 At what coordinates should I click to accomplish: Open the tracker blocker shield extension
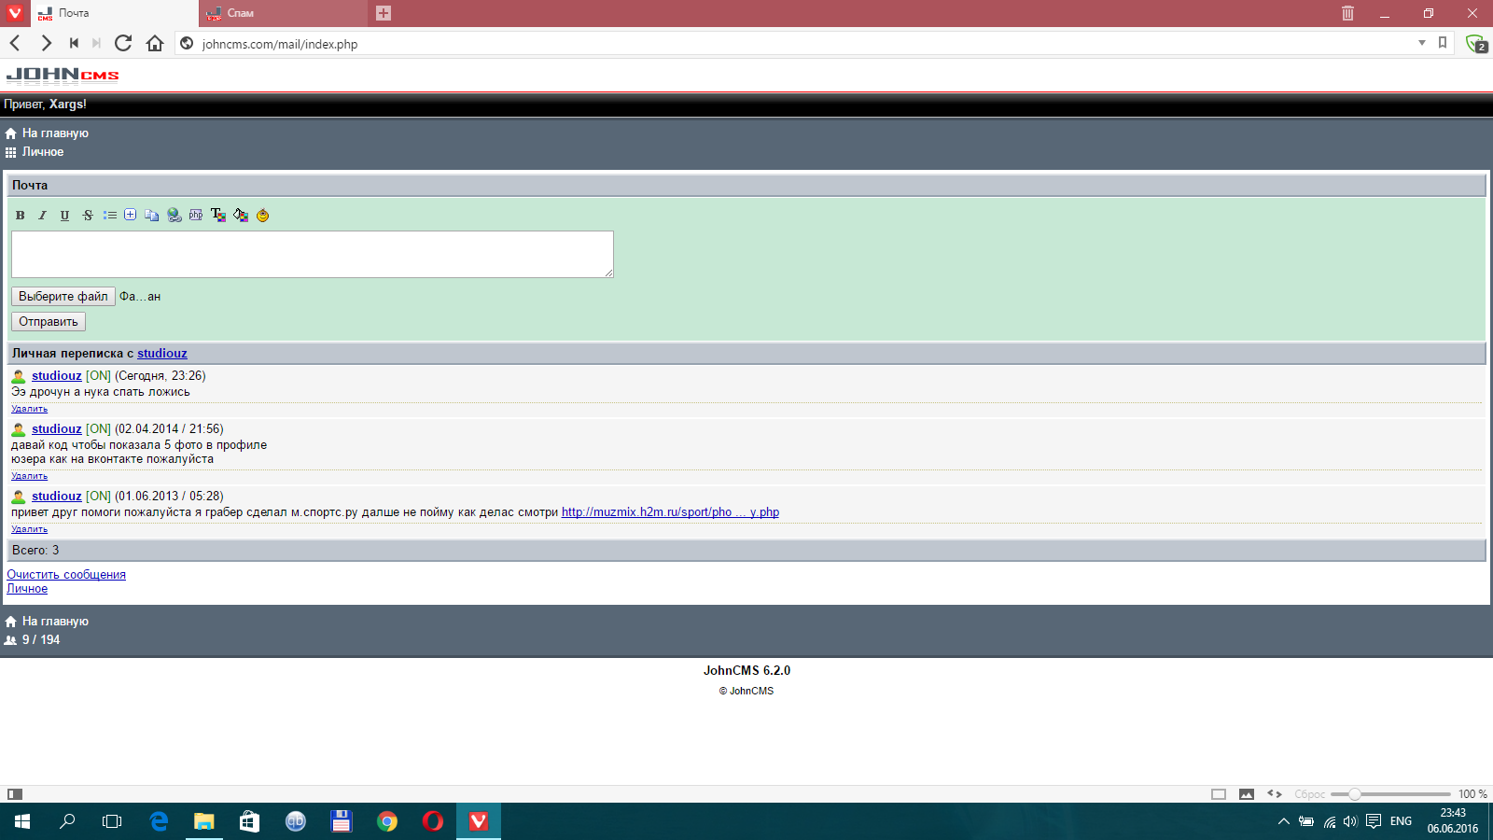tap(1476, 44)
